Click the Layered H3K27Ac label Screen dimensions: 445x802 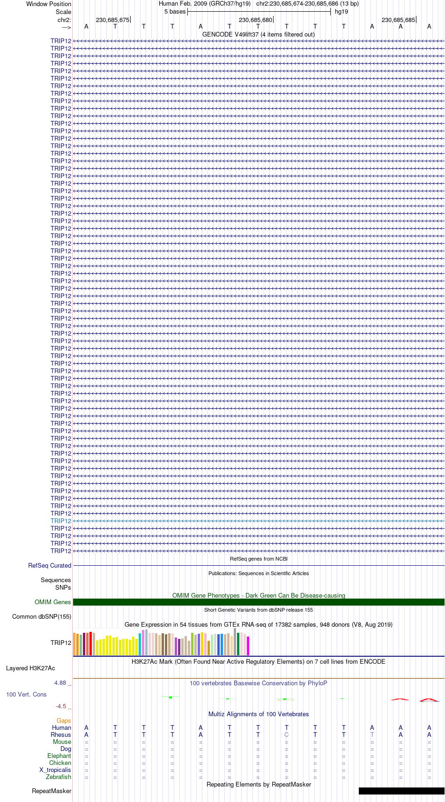[30, 668]
